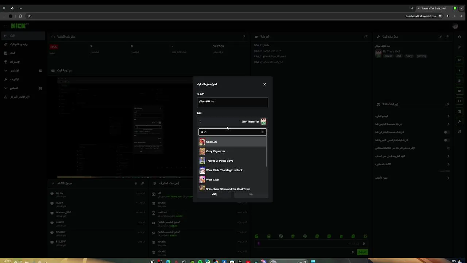Open the downloads and rewards sidebar item
The height and width of the screenshot is (263, 467).
[23, 97]
